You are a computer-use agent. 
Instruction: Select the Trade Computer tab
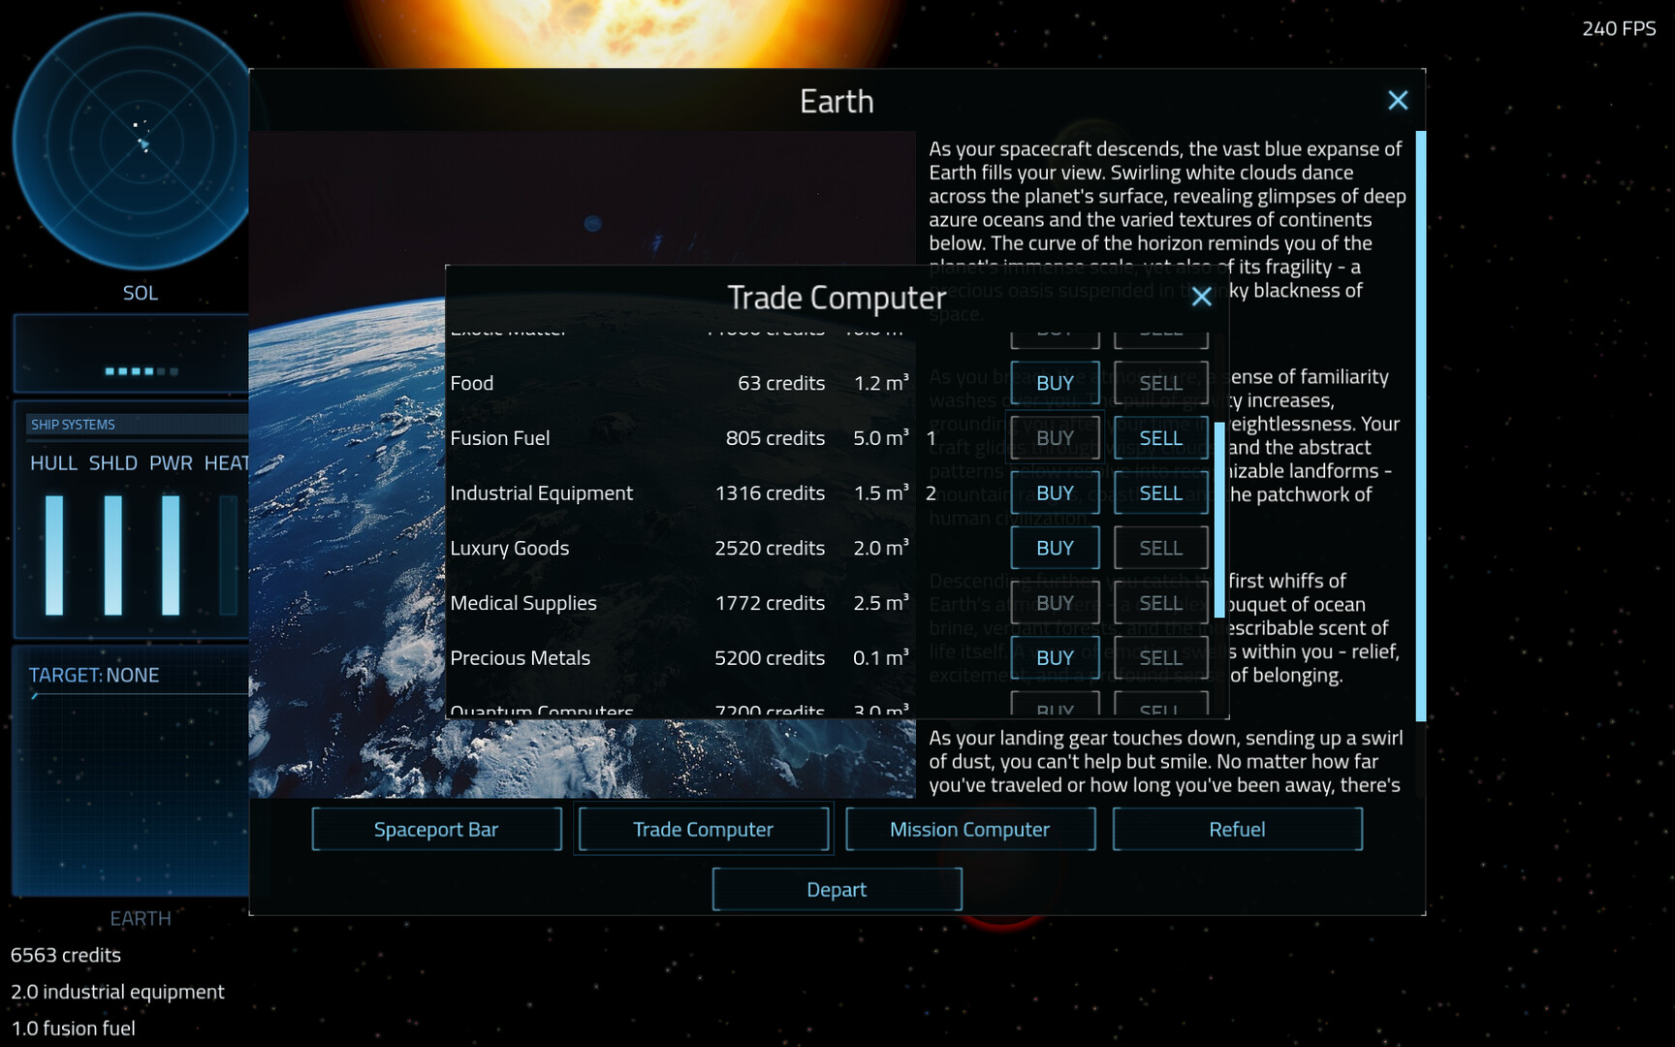pyautogui.click(x=703, y=829)
